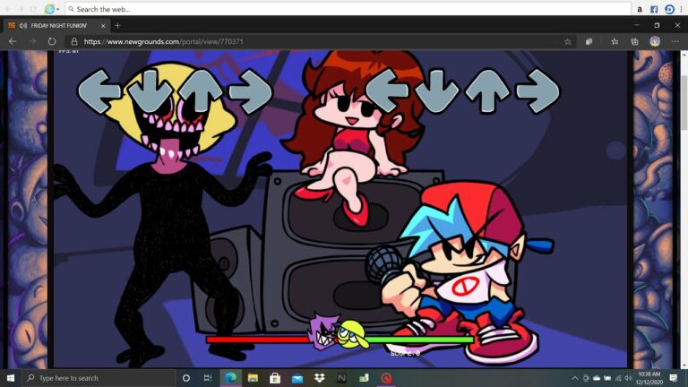Open the Edge Favorites list
The height and width of the screenshot is (387, 688).
tap(615, 42)
